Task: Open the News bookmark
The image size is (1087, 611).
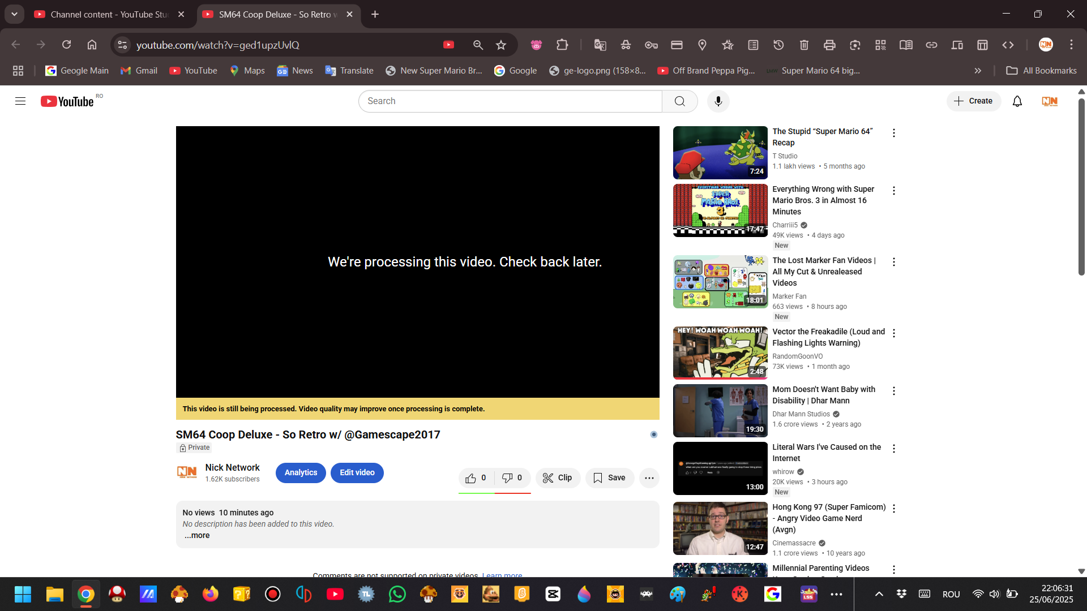Action: coord(295,71)
